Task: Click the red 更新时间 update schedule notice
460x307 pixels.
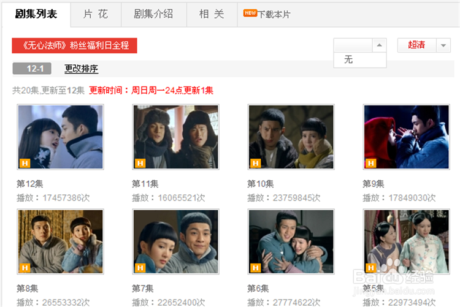Action: click(151, 90)
